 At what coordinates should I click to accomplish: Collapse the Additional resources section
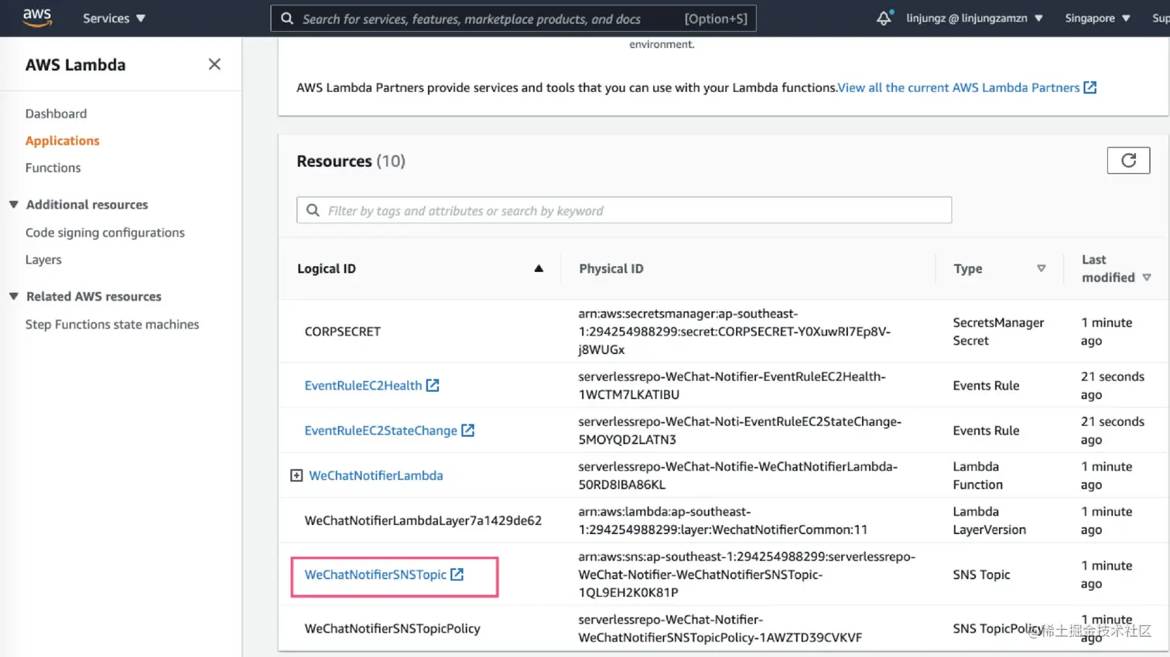[x=14, y=204]
